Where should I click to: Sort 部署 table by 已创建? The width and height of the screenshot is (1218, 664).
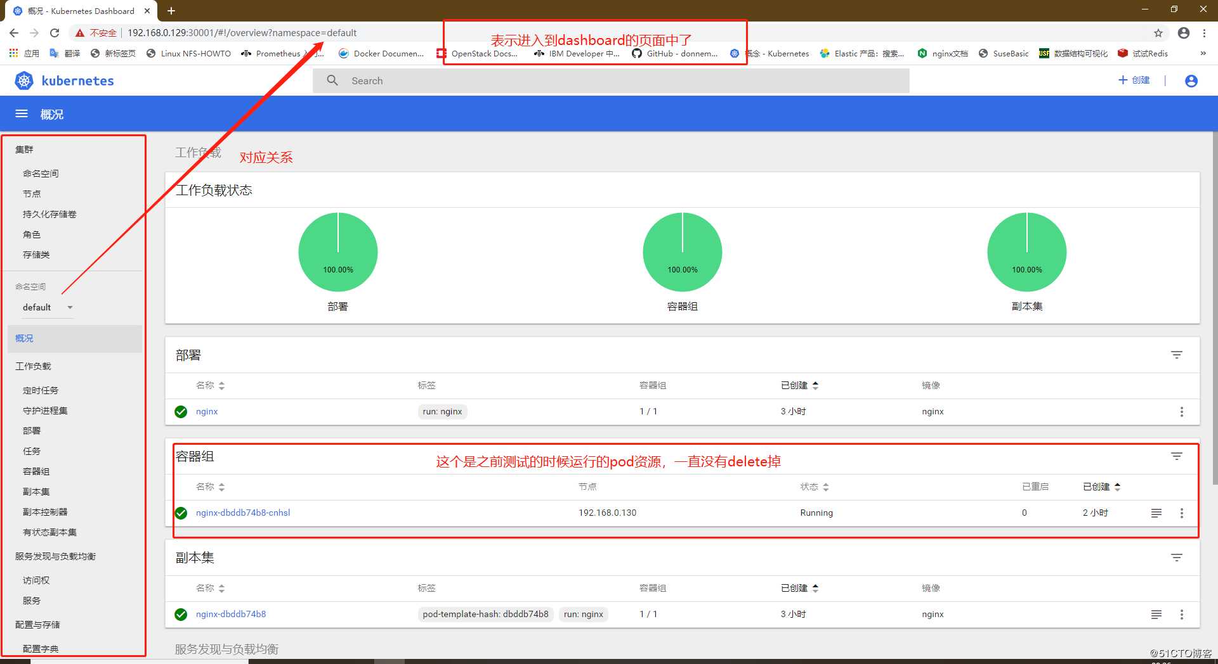click(799, 385)
